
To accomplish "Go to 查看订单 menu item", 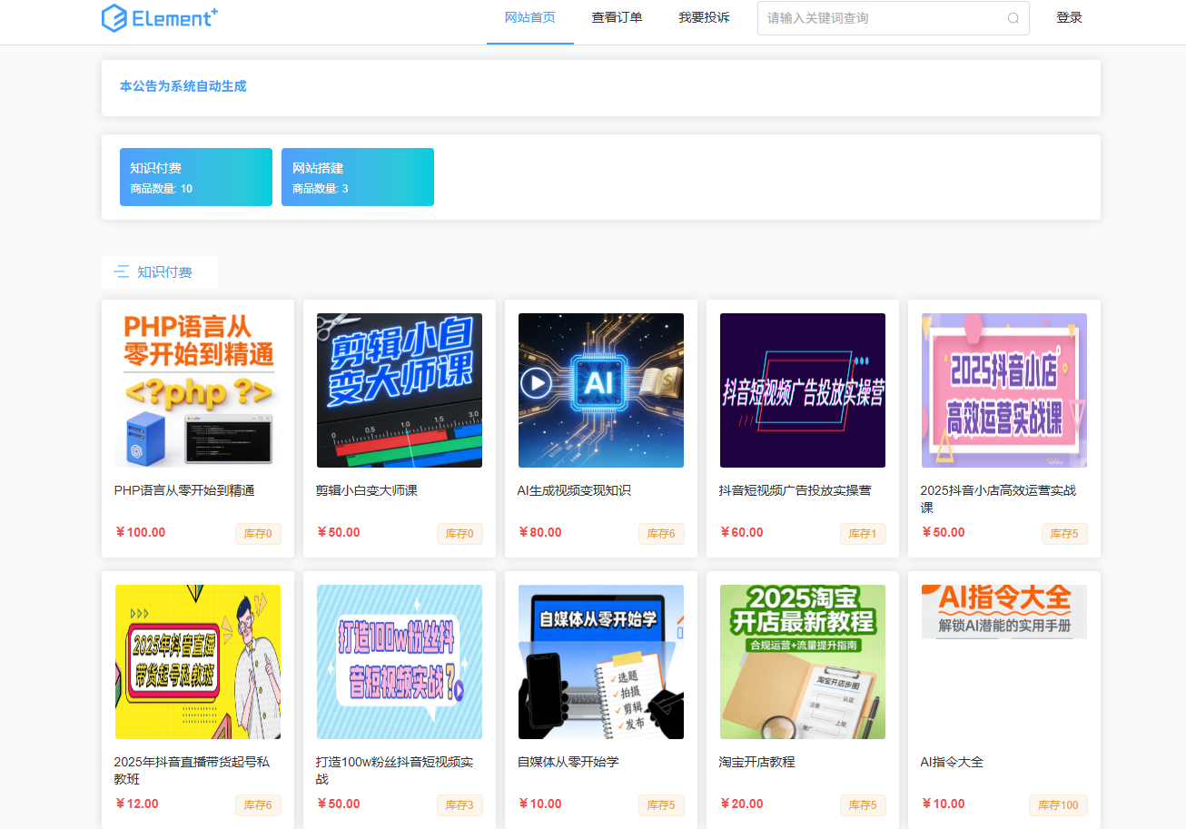I will (617, 18).
